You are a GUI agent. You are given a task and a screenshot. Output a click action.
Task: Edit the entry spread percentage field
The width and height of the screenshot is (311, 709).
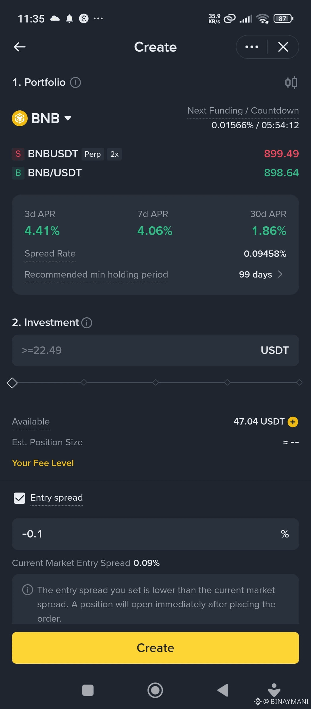144,534
